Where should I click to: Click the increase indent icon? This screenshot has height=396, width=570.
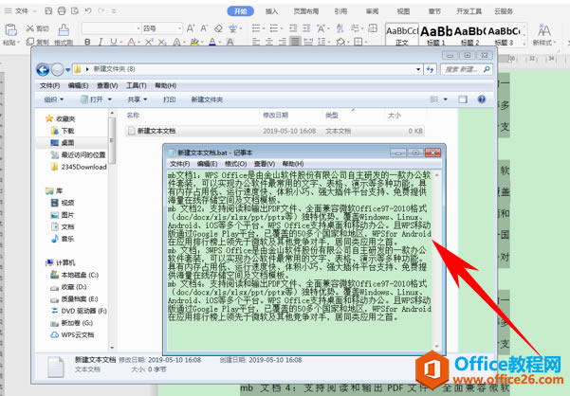306,28
